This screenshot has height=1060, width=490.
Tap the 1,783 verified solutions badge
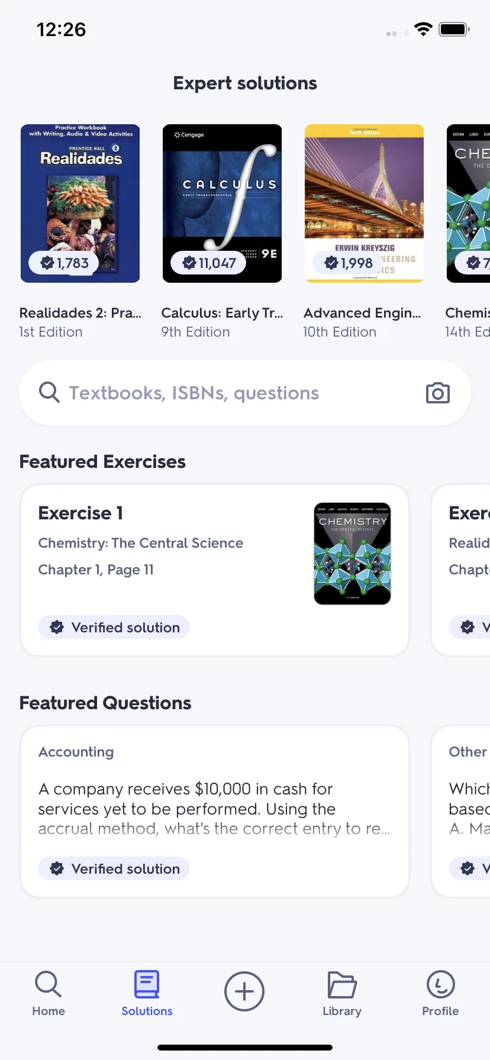pos(64,263)
